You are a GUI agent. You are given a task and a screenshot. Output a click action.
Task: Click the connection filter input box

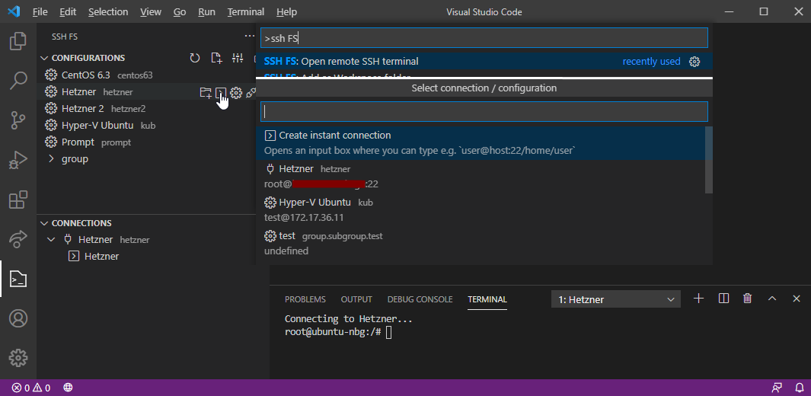pyautogui.click(x=484, y=112)
